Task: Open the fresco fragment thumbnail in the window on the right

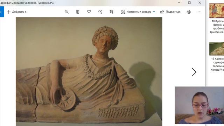Action: coord(217,10)
